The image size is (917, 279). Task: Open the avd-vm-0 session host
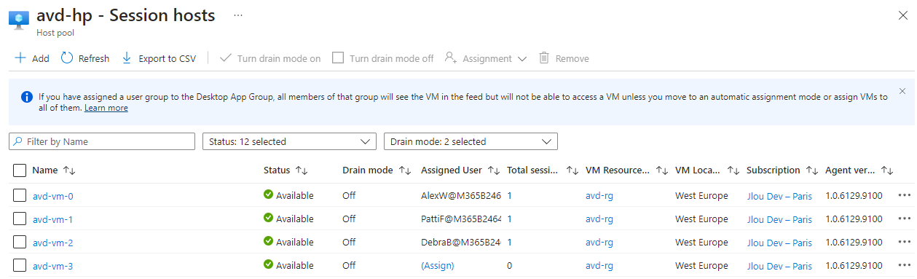pyautogui.click(x=52, y=196)
